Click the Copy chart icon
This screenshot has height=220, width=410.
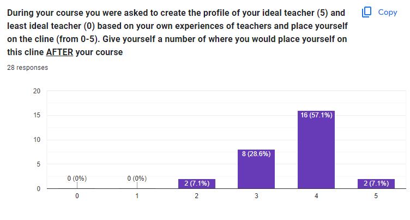366,12
